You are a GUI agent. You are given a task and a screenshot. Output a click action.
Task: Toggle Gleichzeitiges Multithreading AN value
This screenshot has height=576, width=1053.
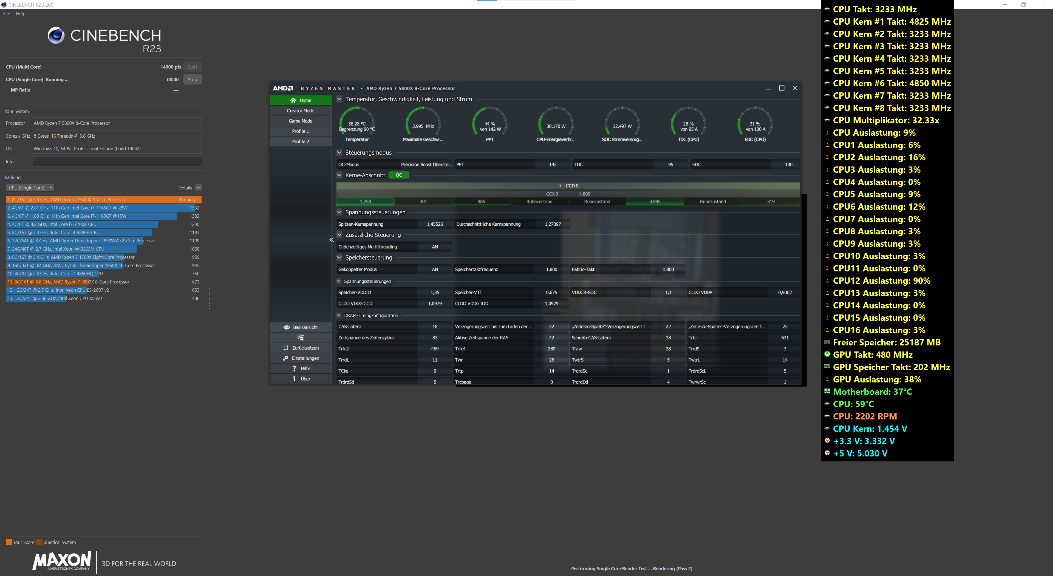pyautogui.click(x=435, y=247)
